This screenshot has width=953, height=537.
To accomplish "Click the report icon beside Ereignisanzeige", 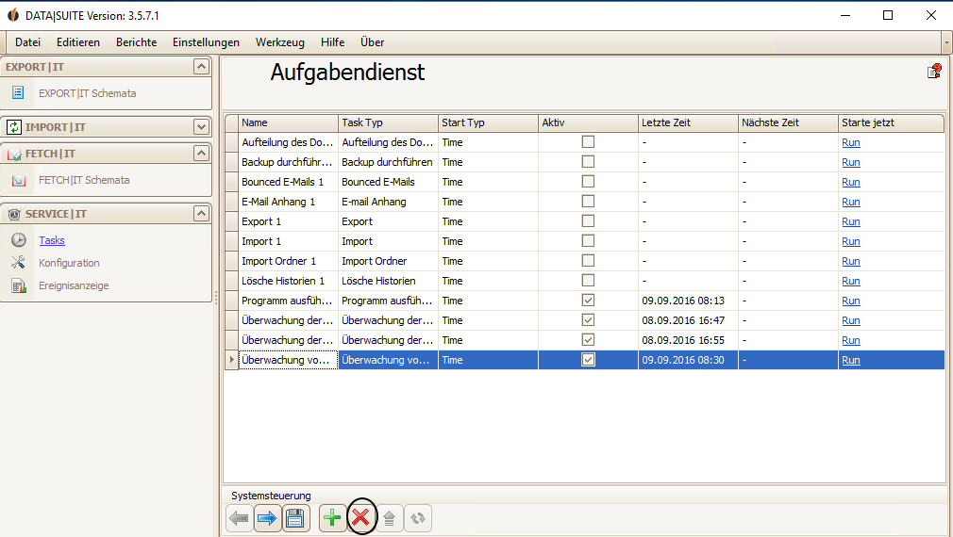I will pos(19,285).
